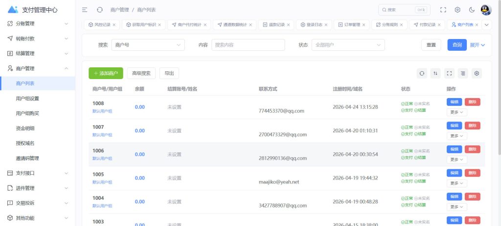Focus the top 搜索 search box
The width and height of the screenshot is (501, 226).
point(404,10)
